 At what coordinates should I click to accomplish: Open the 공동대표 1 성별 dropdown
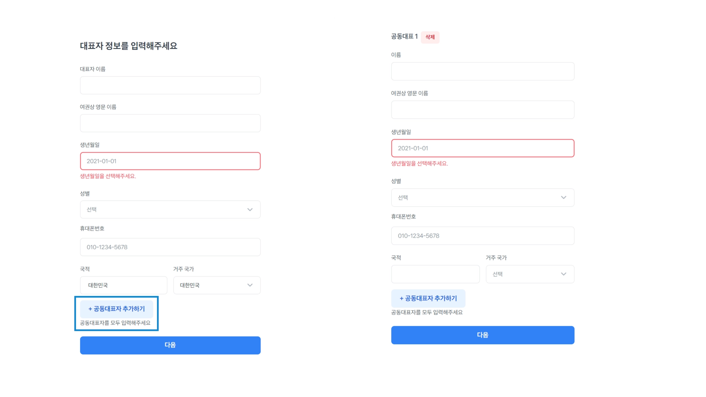pos(483,197)
